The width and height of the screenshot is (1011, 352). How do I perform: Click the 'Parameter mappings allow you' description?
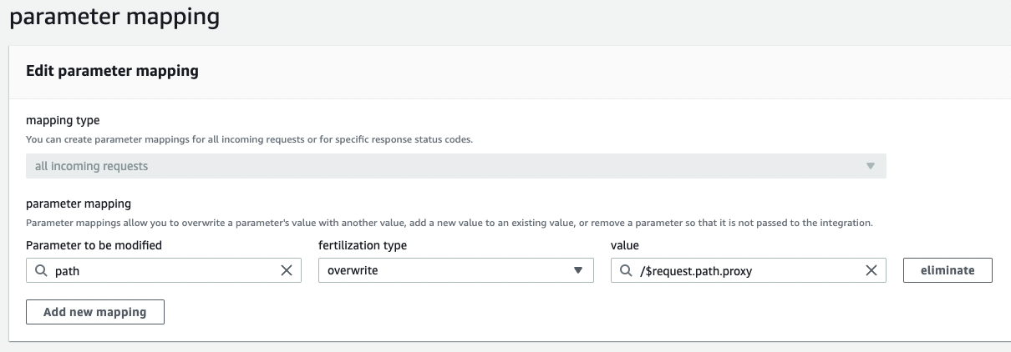tap(450, 223)
